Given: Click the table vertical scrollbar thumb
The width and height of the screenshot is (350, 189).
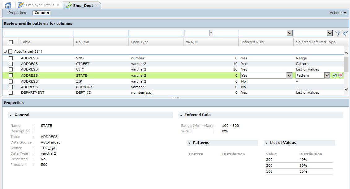Looking at the screenshot, I should [346, 64].
